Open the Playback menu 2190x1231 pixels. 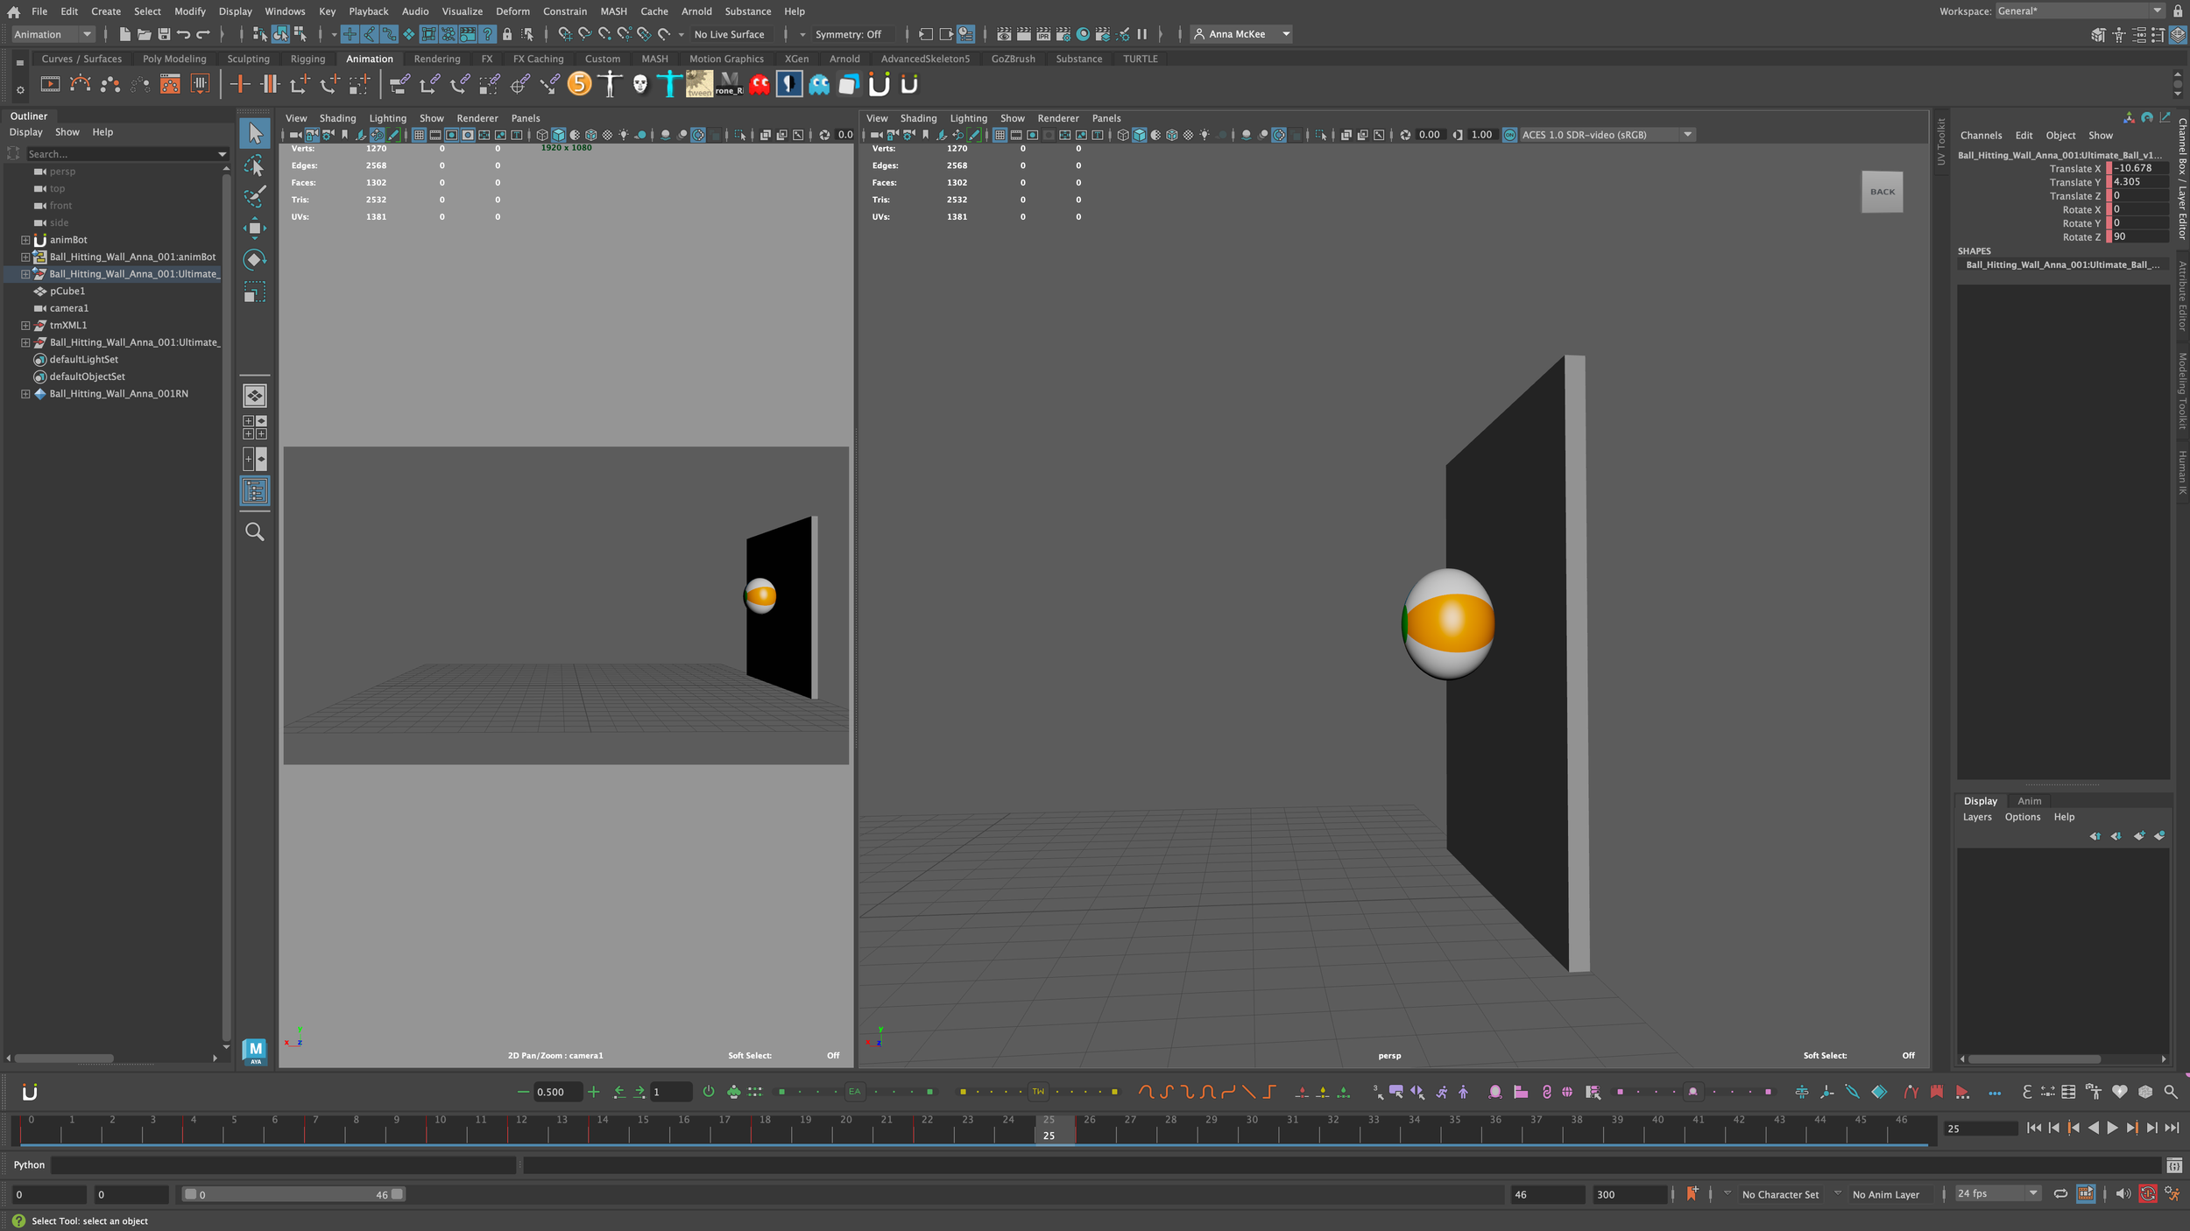coord(368,11)
